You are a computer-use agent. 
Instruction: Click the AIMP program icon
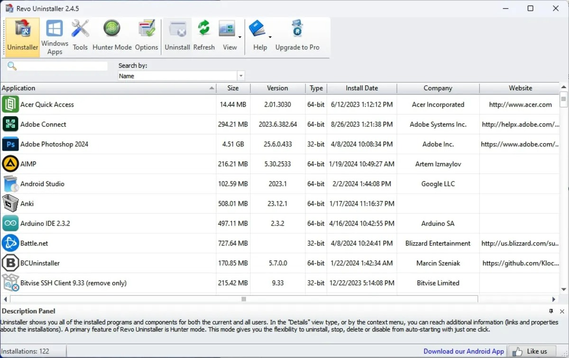pyautogui.click(x=10, y=164)
